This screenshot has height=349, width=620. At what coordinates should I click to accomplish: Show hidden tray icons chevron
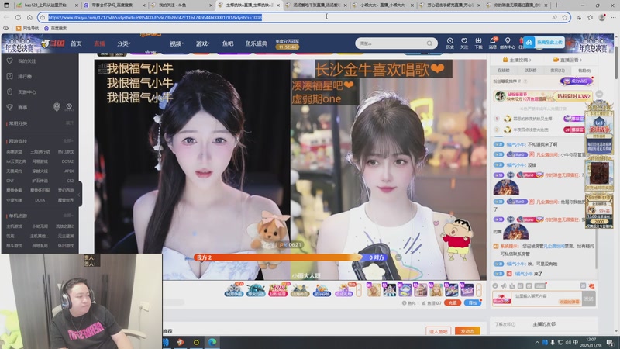(x=537, y=342)
